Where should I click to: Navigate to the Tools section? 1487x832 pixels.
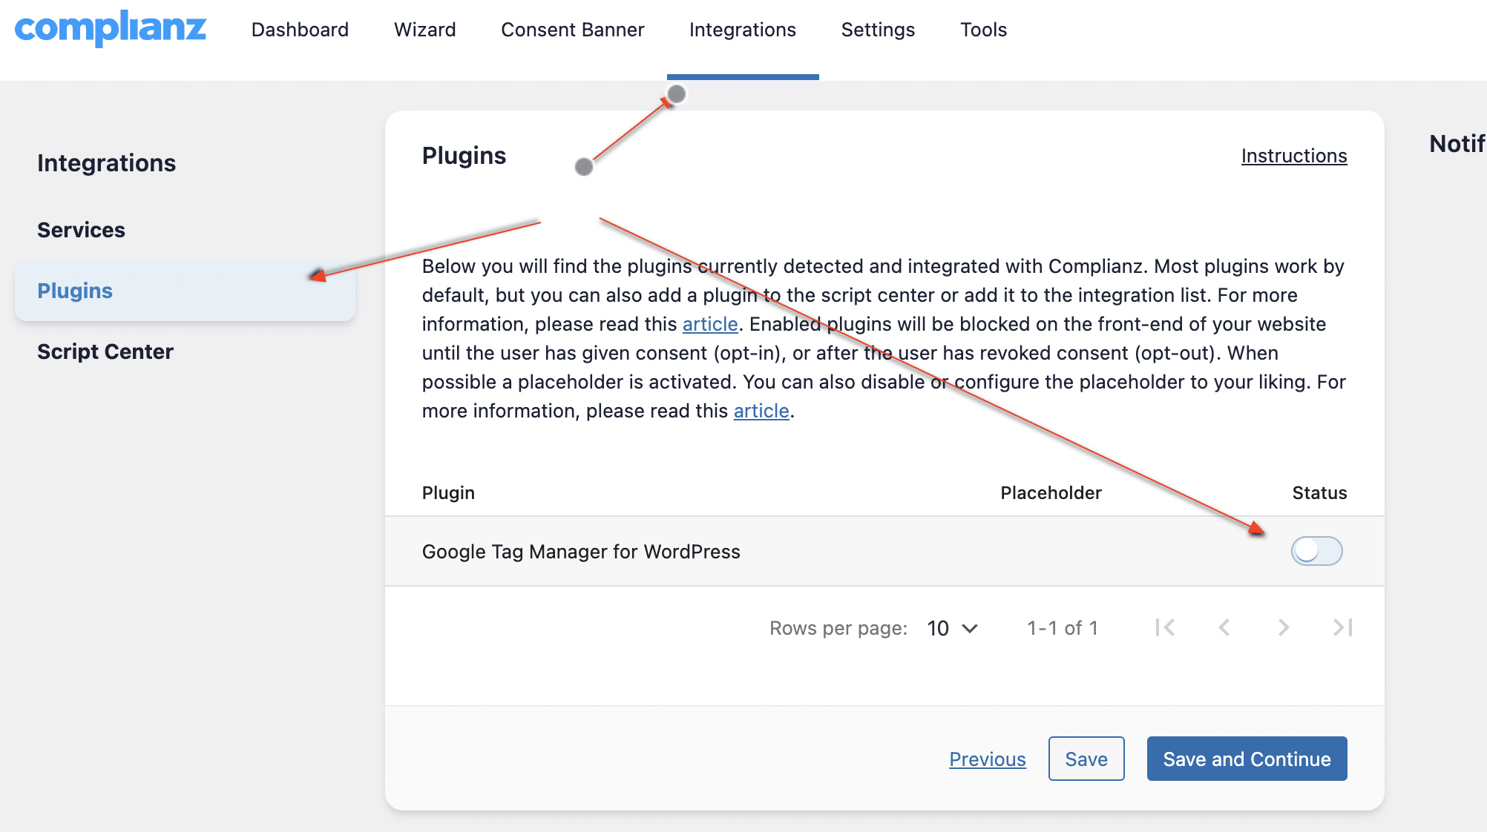(983, 30)
